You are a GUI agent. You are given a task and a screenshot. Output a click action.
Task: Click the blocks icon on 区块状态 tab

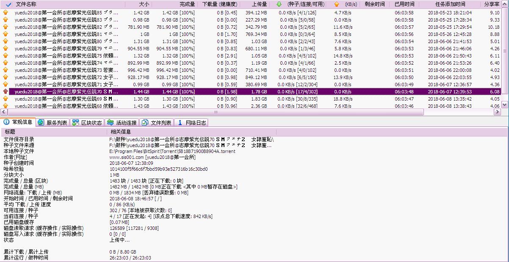point(75,123)
